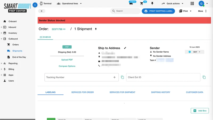The height and width of the screenshot is (120, 213).
Task: Open the user avatar G menu
Action: (201, 3)
